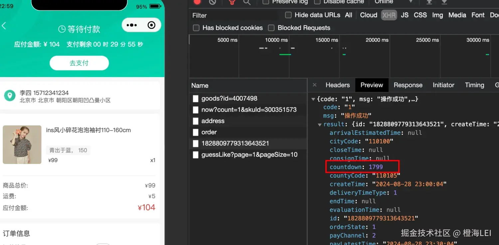This screenshot has width=499, height=245.
Task: Click the green location pin icon
Action: coord(10,96)
